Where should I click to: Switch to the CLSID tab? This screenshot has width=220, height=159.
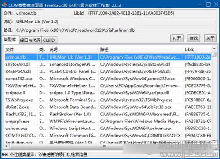click(49, 40)
